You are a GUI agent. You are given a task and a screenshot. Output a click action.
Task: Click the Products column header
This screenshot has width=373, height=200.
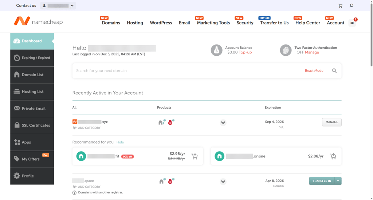tap(164, 107)
